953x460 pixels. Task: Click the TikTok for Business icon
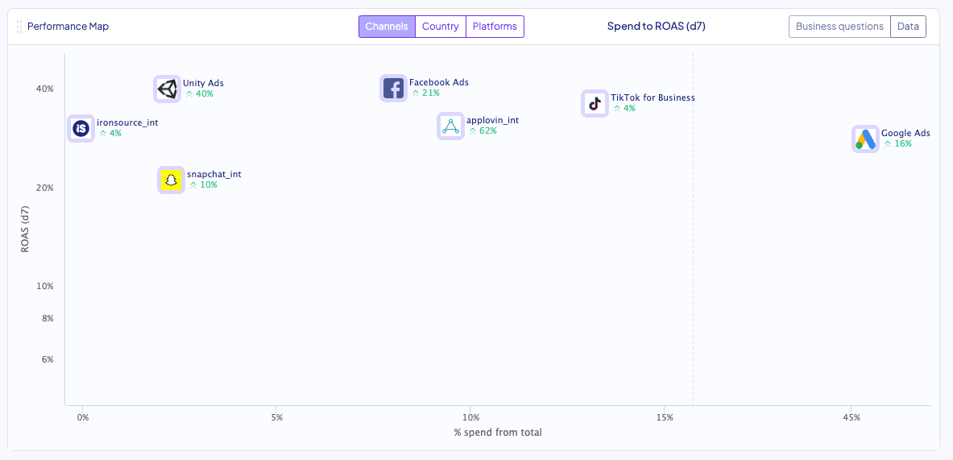point(595,103)
